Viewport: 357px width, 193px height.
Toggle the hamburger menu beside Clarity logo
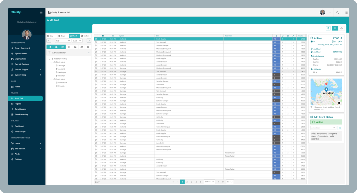(x=41, y=12)
